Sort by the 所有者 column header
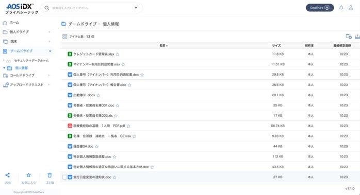The image size is (360, 195). coord(309,46)
